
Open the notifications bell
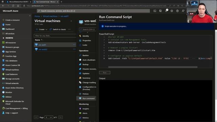tap(166, 11)
